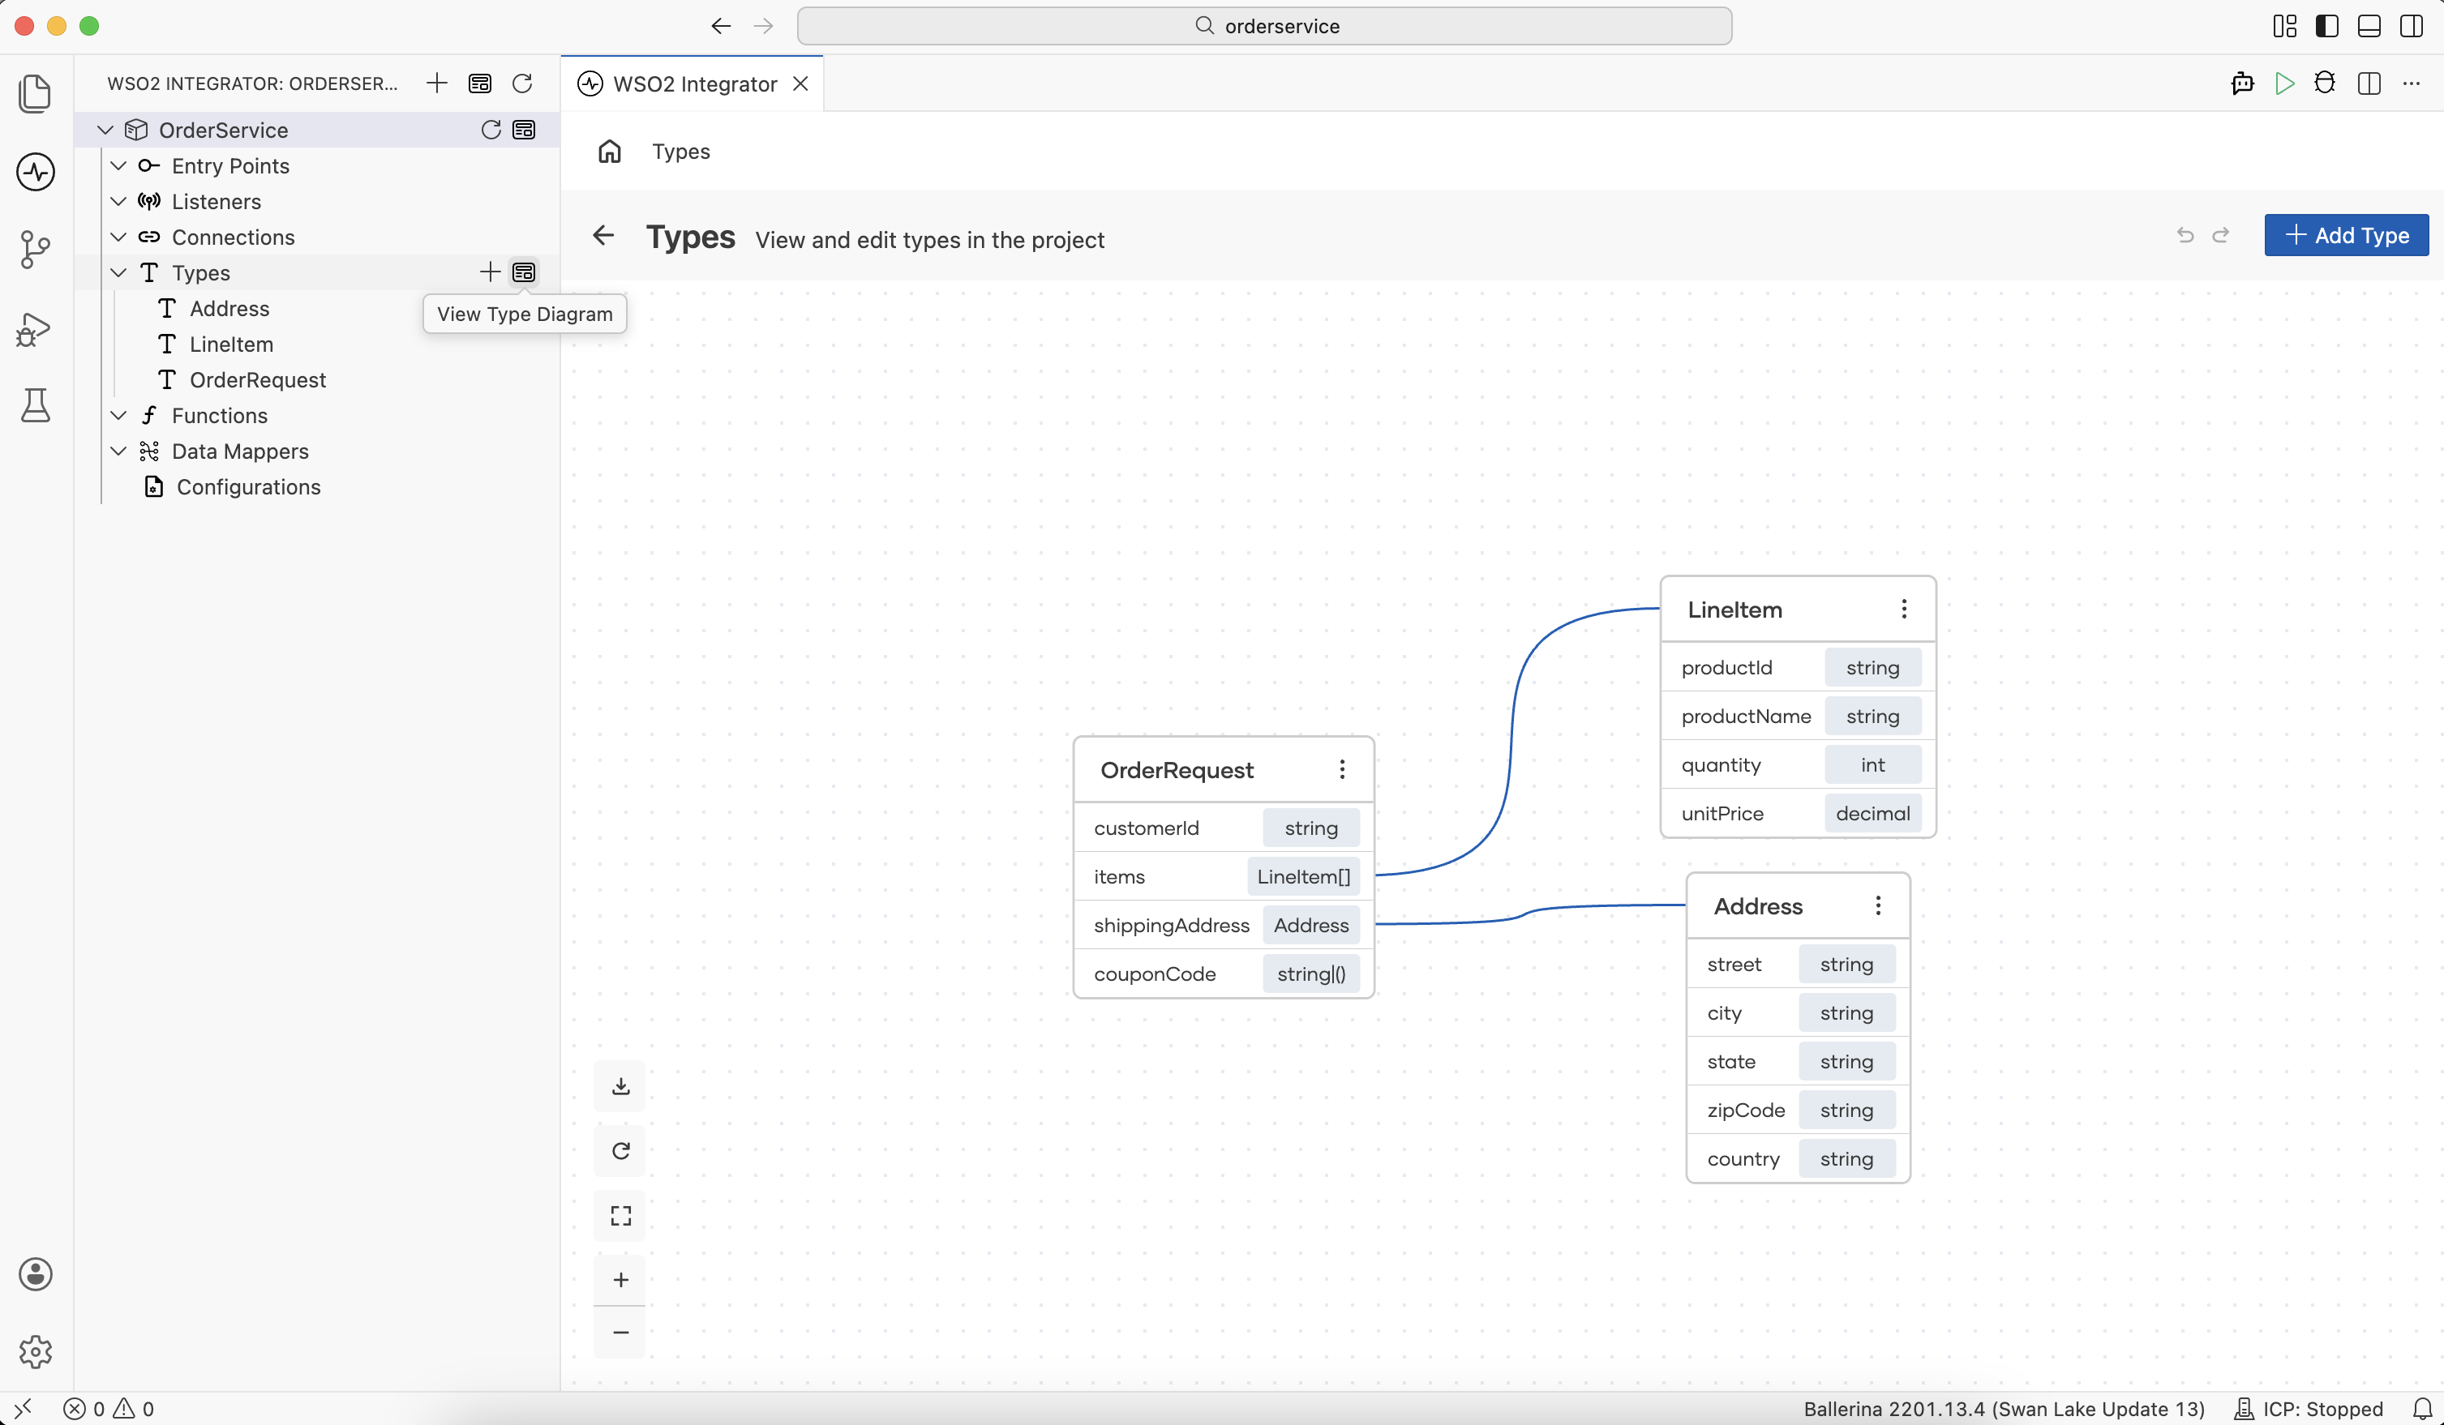2444x1425 pixels.
Task: Open the OrderRequest node options menu
Action: click(x=1342, y=770)
